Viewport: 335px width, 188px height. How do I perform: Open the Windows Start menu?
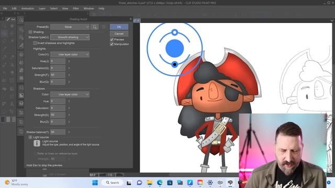95,182
